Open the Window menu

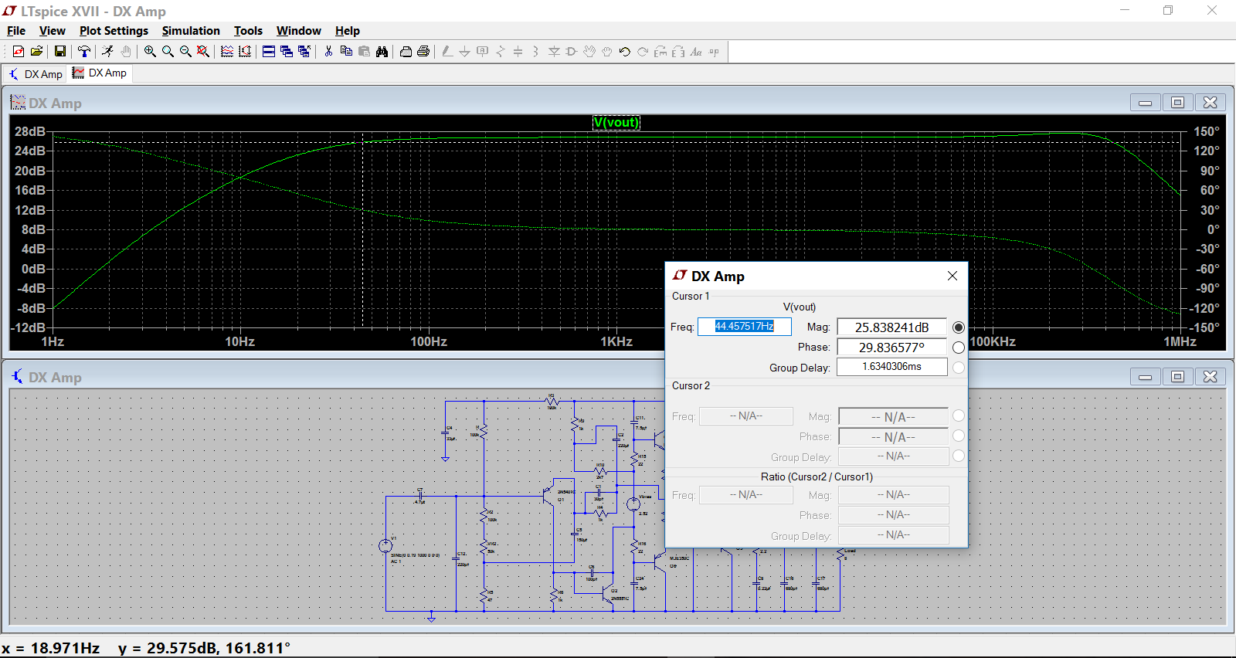coord(298,31)
